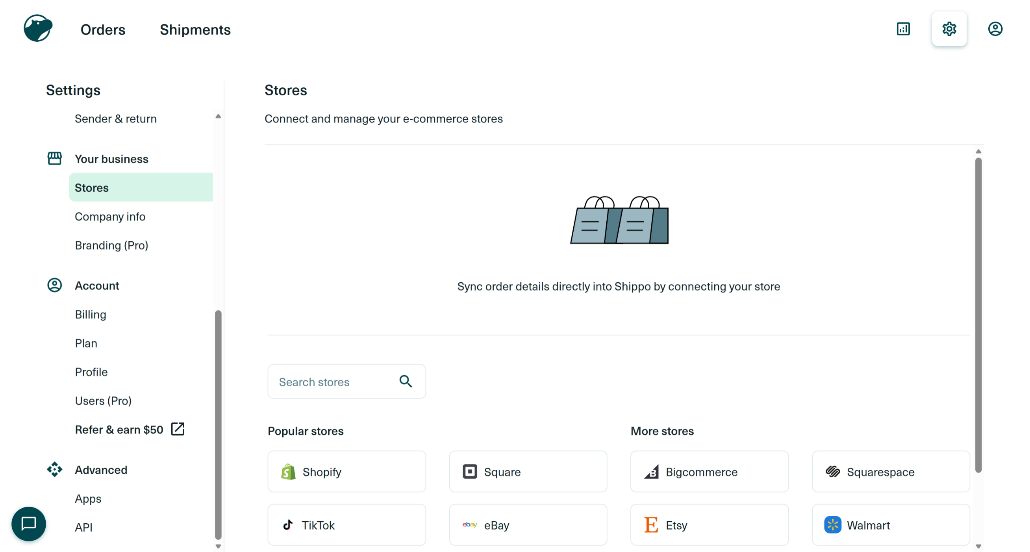Click the stores panel scroll-up arrow
1030x552 pixels.
pyautogui.click(x=978, y=152)
